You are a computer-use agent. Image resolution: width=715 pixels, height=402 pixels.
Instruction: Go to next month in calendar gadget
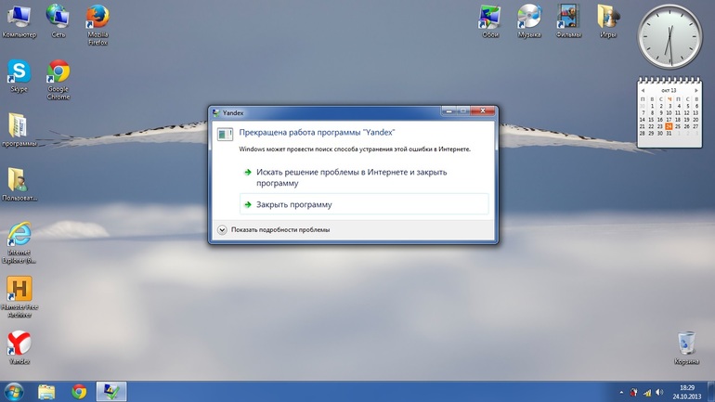[x=696, y=90]
